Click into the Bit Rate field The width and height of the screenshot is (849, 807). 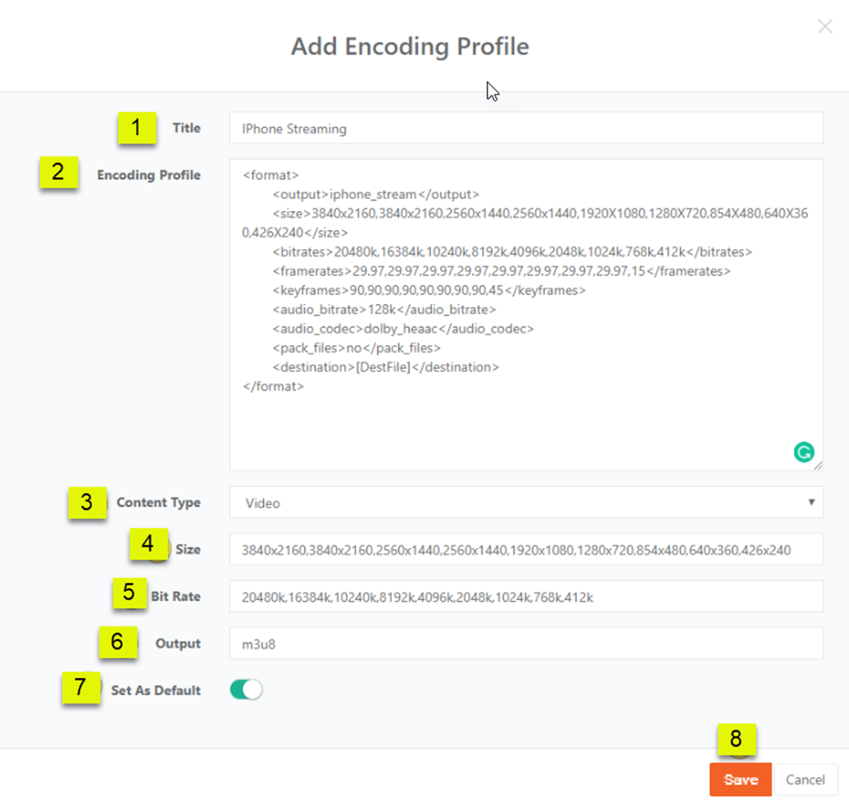point(525,597)
